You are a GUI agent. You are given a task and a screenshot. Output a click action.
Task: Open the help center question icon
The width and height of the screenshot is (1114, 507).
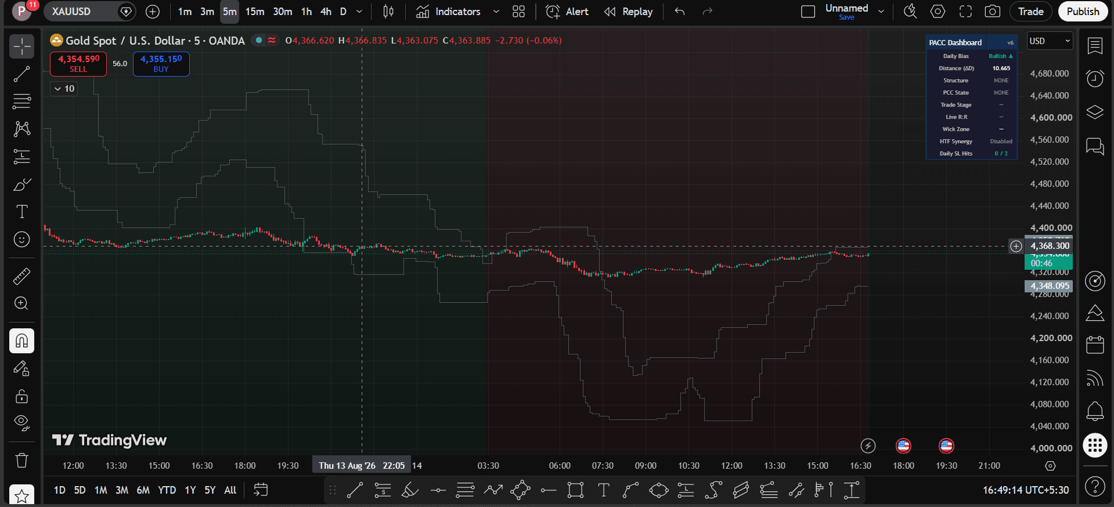click(x=1095, y=486)
